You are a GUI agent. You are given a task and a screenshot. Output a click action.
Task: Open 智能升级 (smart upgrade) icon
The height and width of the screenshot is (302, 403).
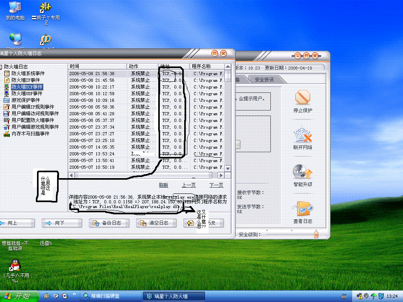tap(302, 173)
